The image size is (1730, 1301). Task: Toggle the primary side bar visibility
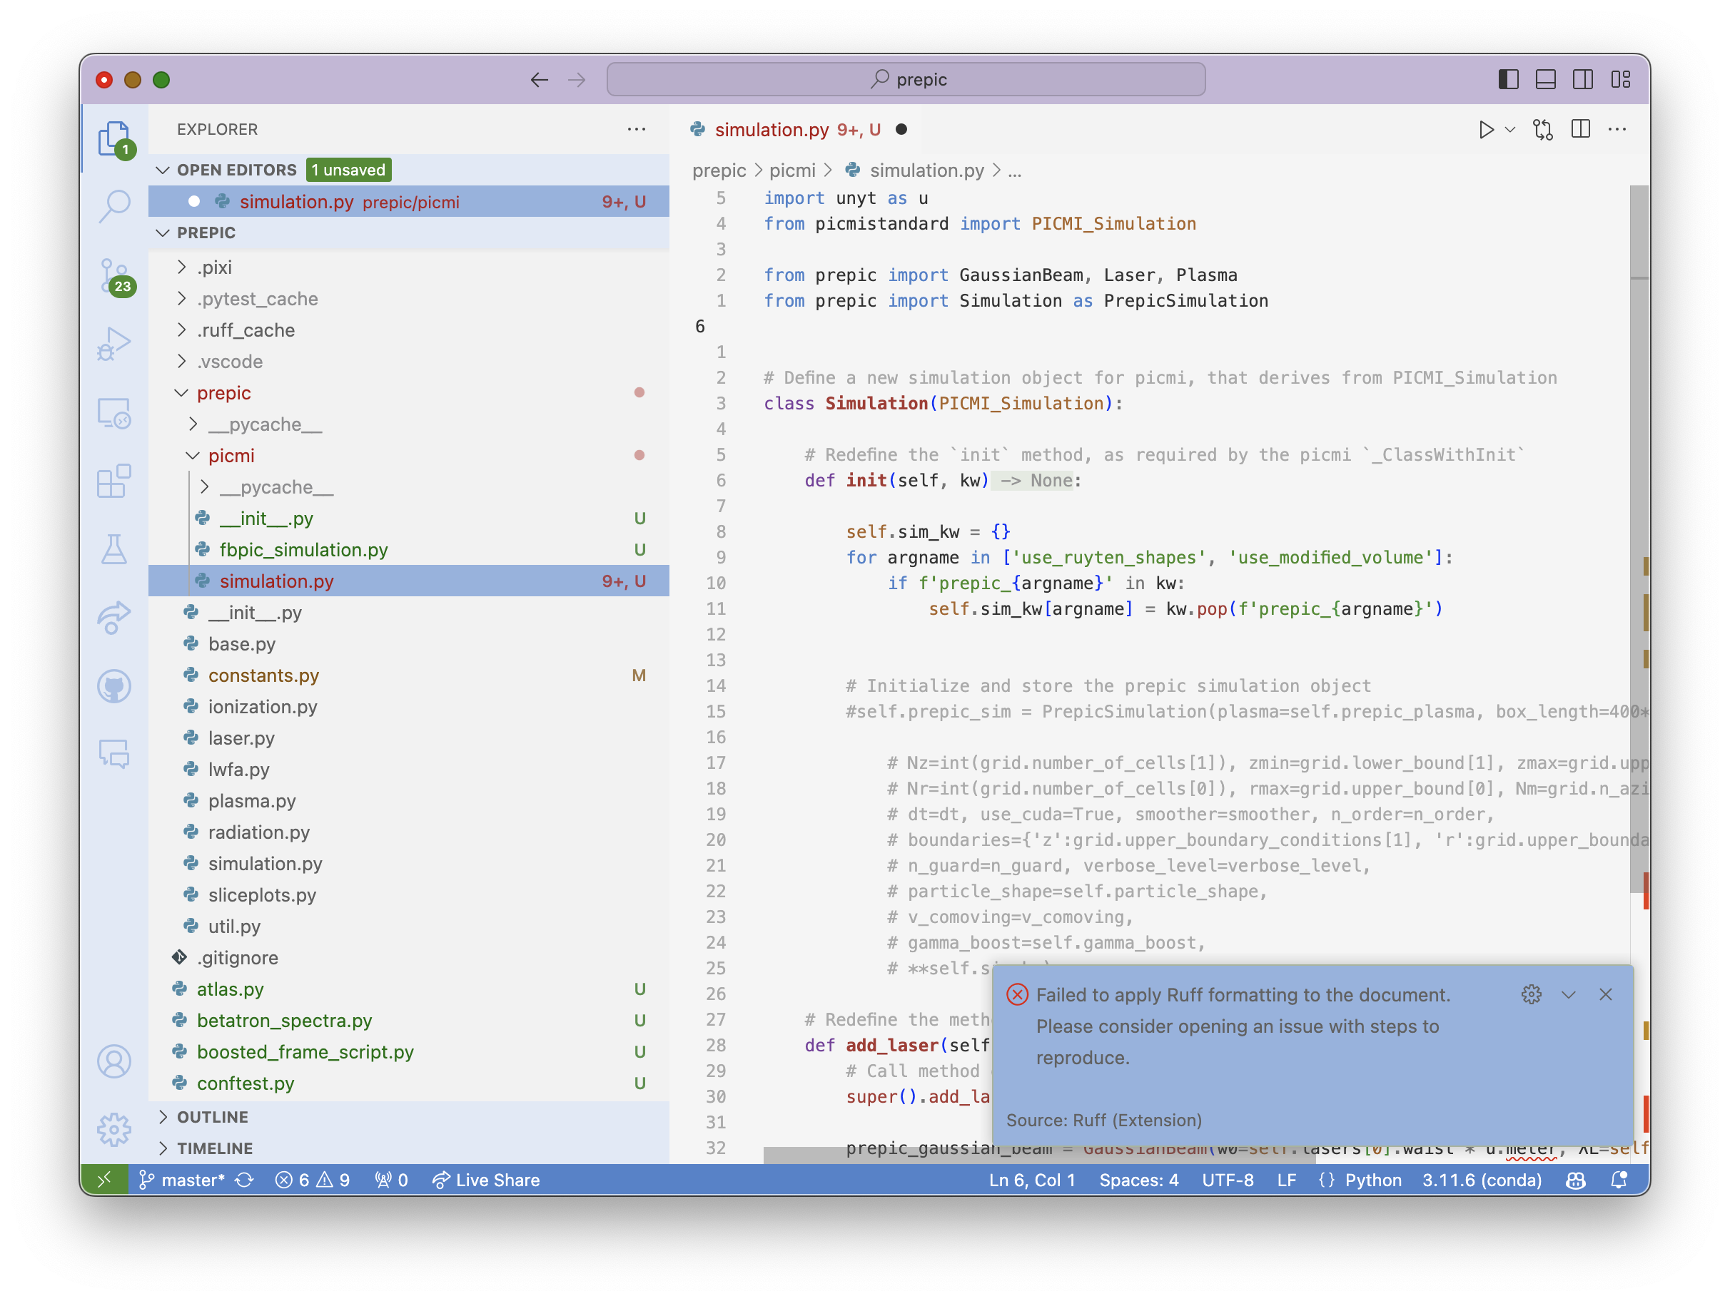[x=1508, y=80]
